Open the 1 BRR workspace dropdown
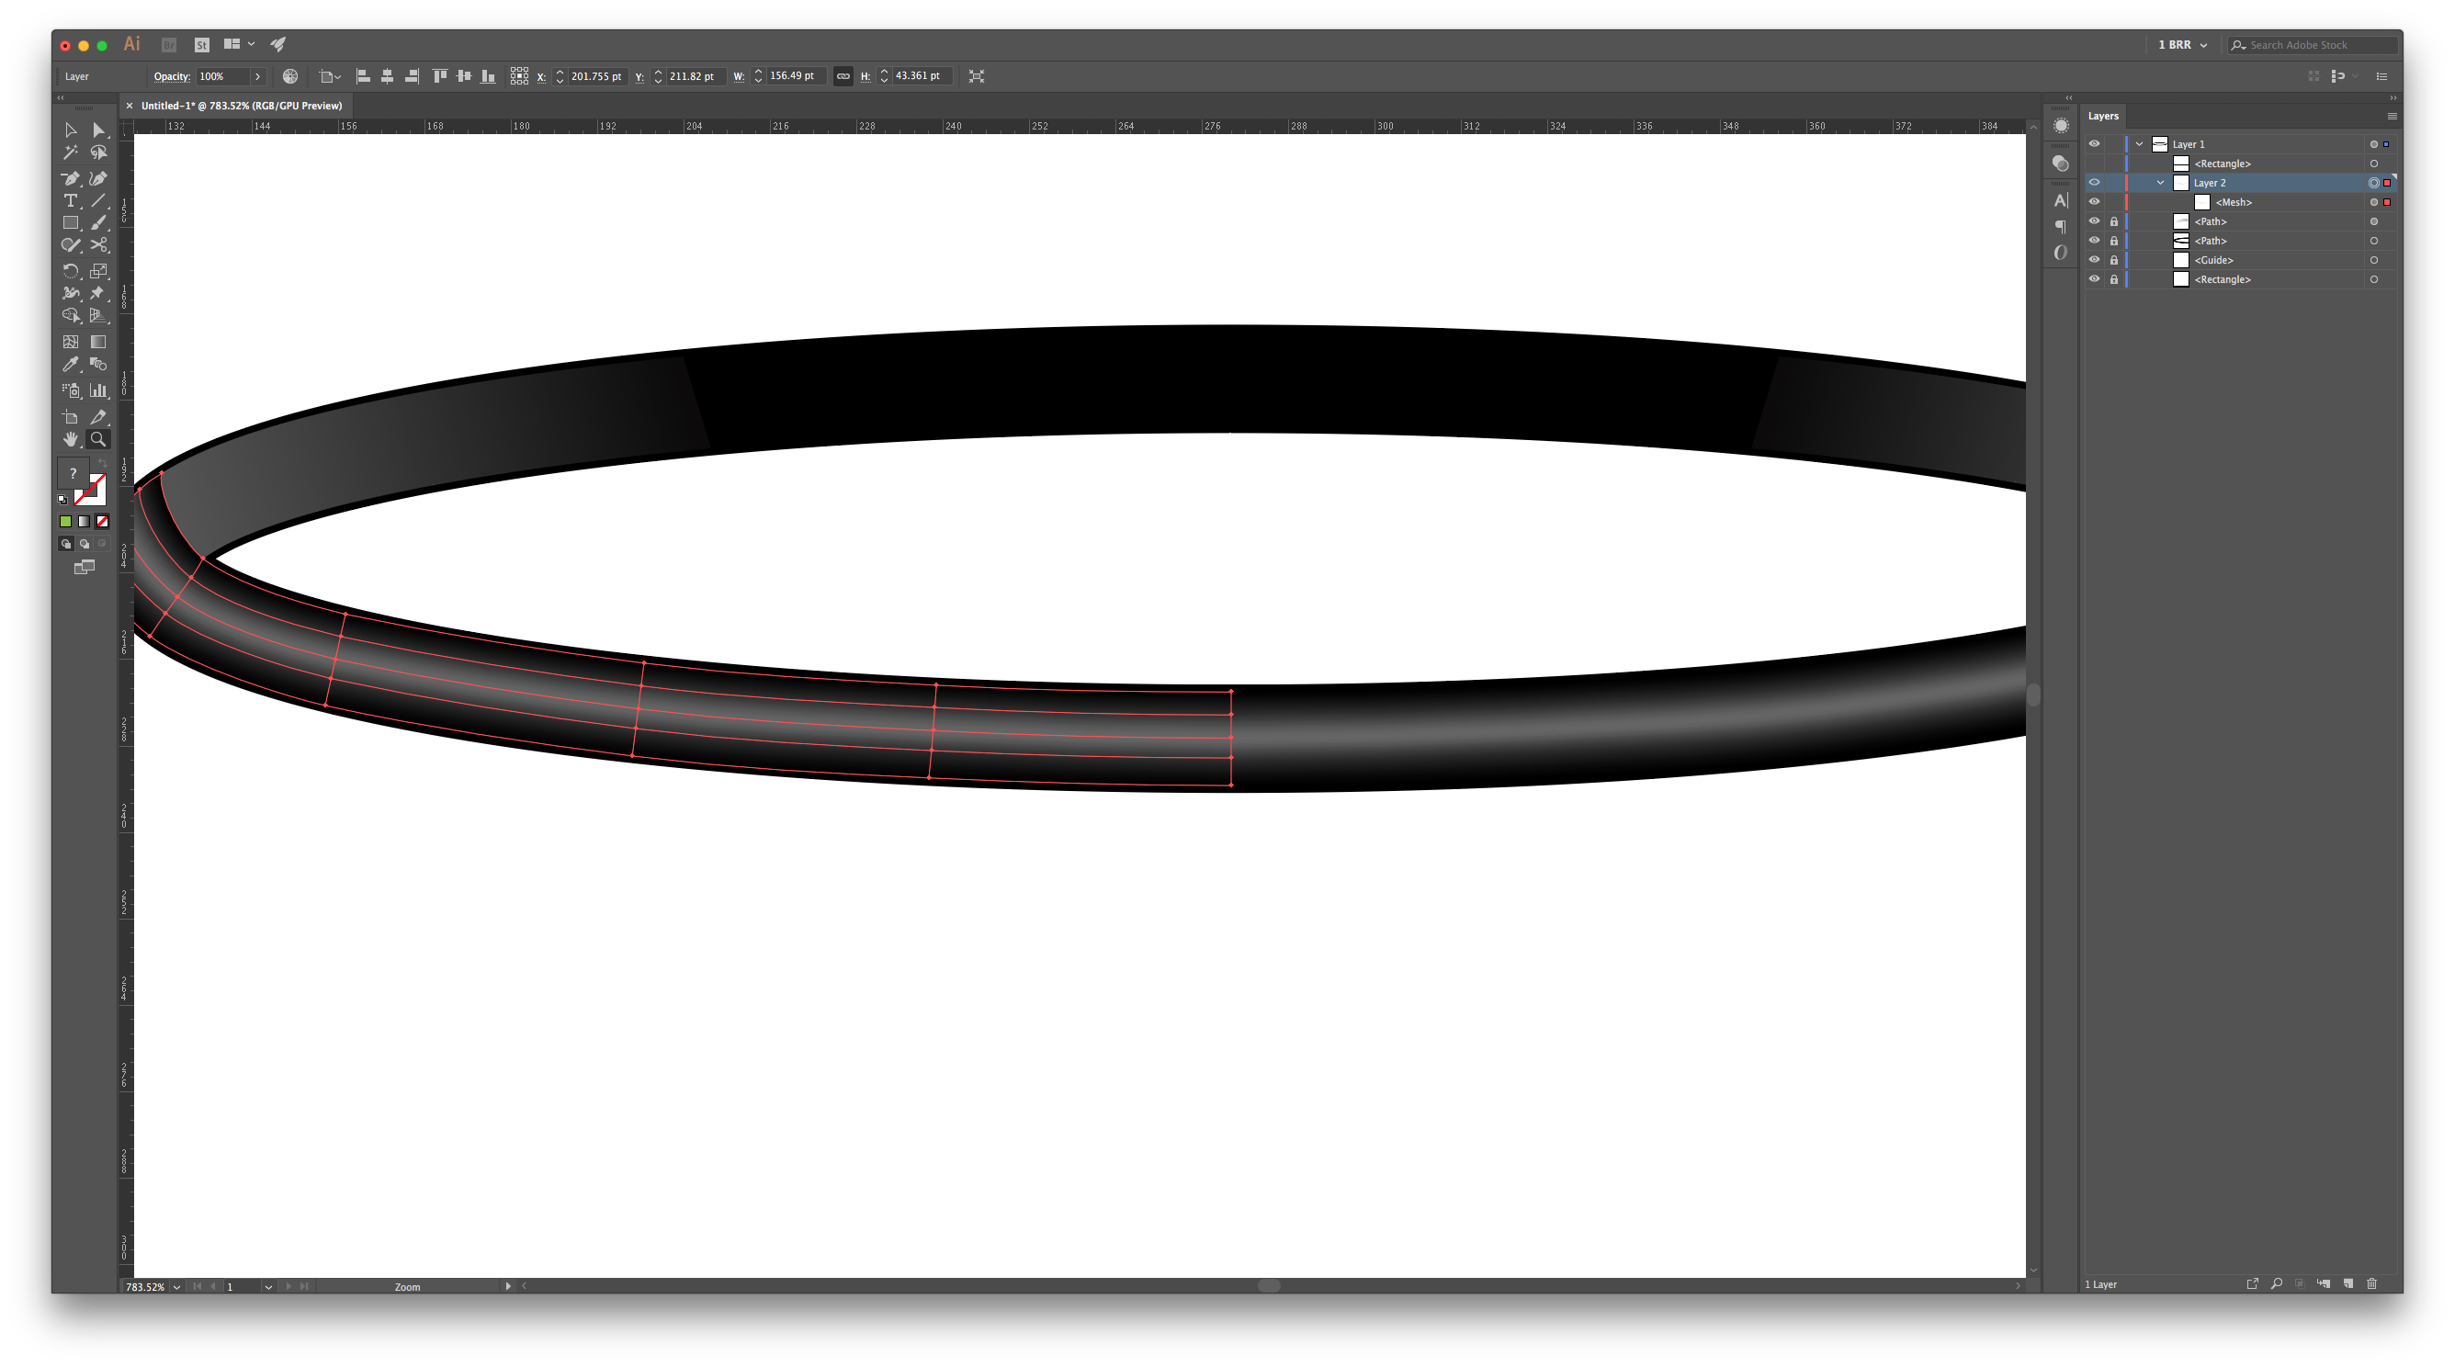2455x1367 pixels. [x=2182, y=45]
